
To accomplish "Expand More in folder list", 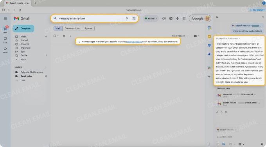I will [x=23, y=59].
